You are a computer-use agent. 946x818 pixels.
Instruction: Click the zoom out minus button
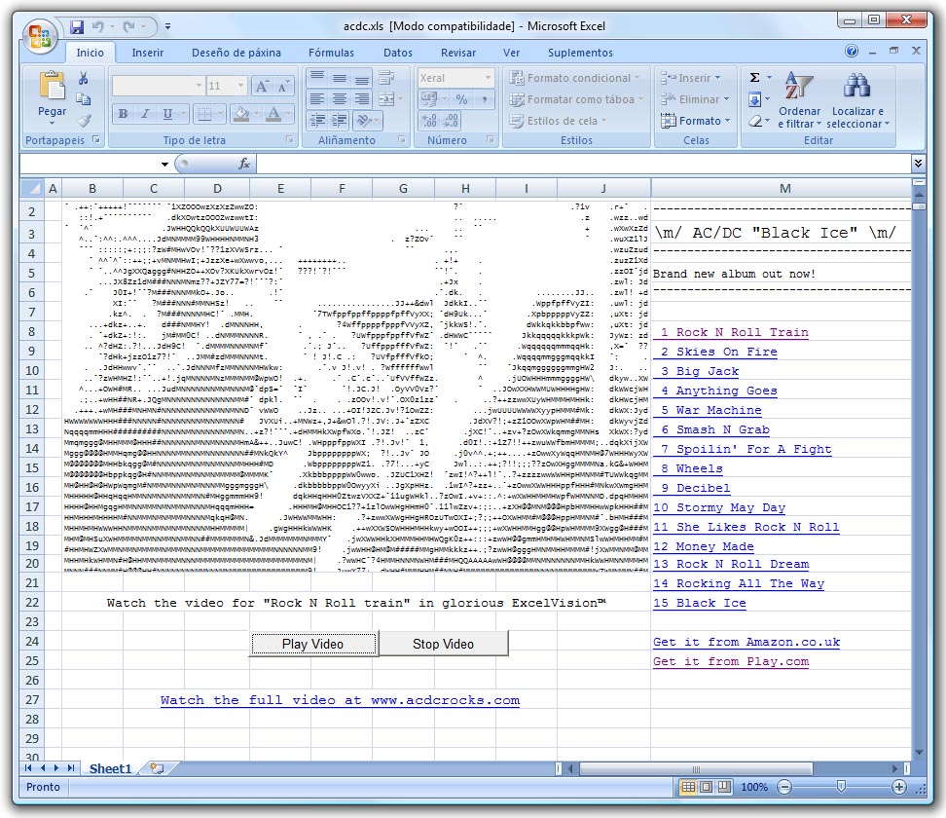point(784,787)
